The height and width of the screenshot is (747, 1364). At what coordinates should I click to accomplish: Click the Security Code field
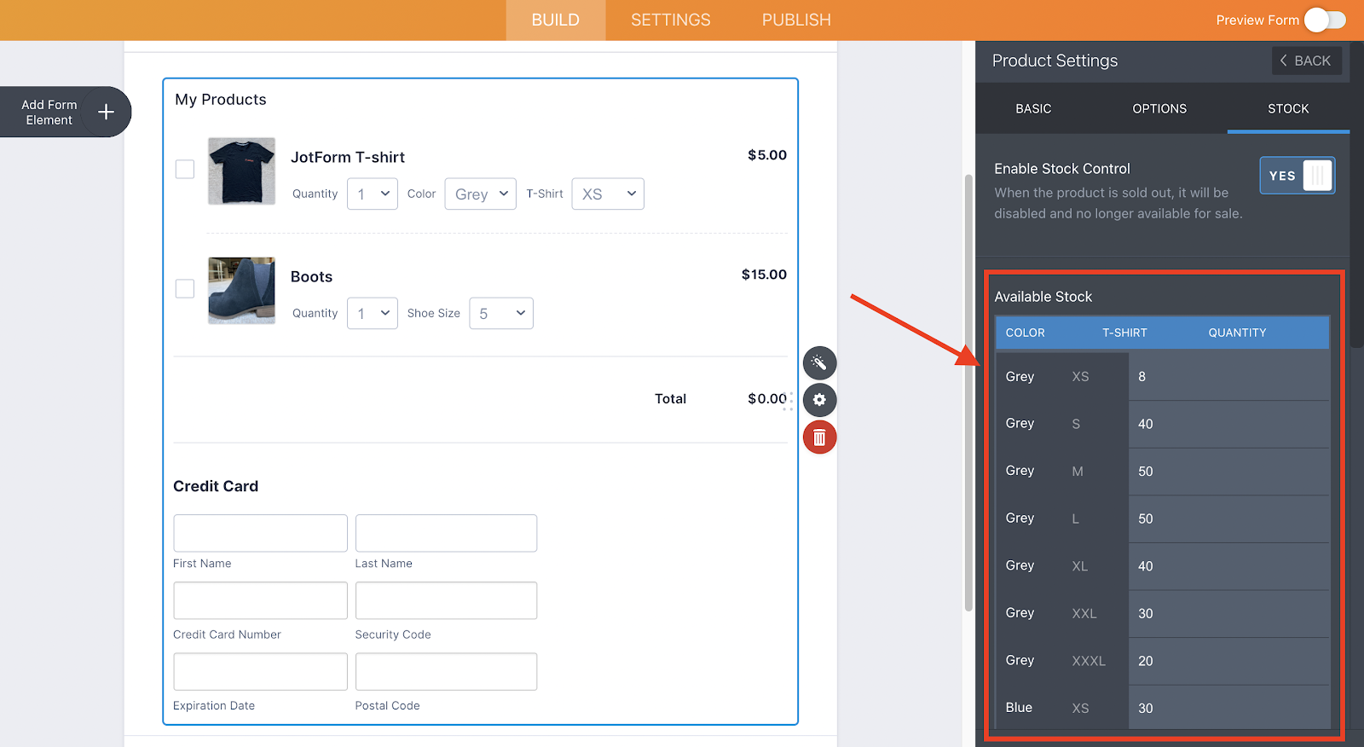pos(446,600)
